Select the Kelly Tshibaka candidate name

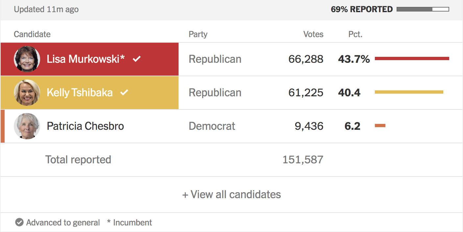pyautogui.click(x=80, y=93)
